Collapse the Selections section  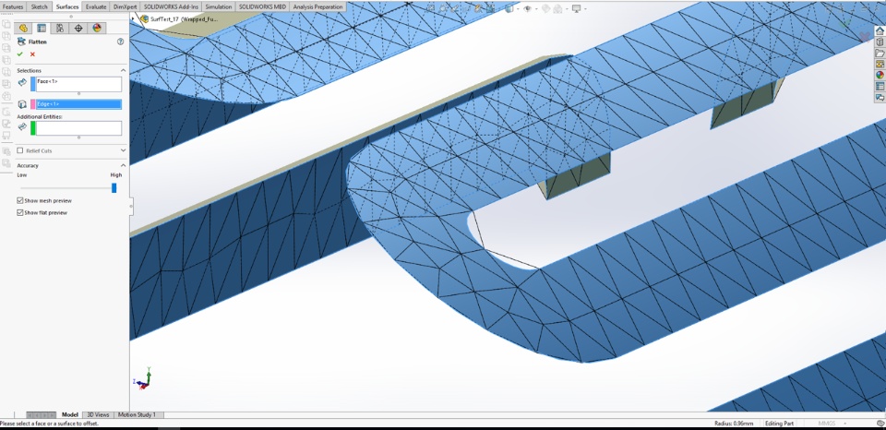[123, 70]
